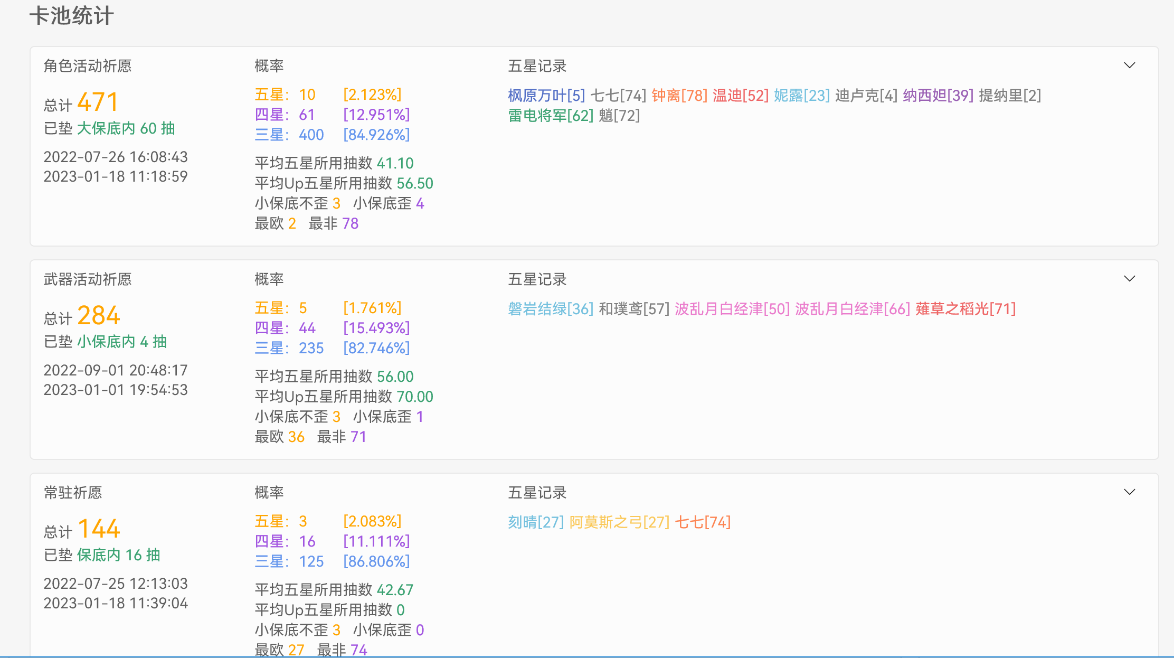Click the 卡池统计 page heading
Screen dimensions: 1174x658
coord(71,16)
